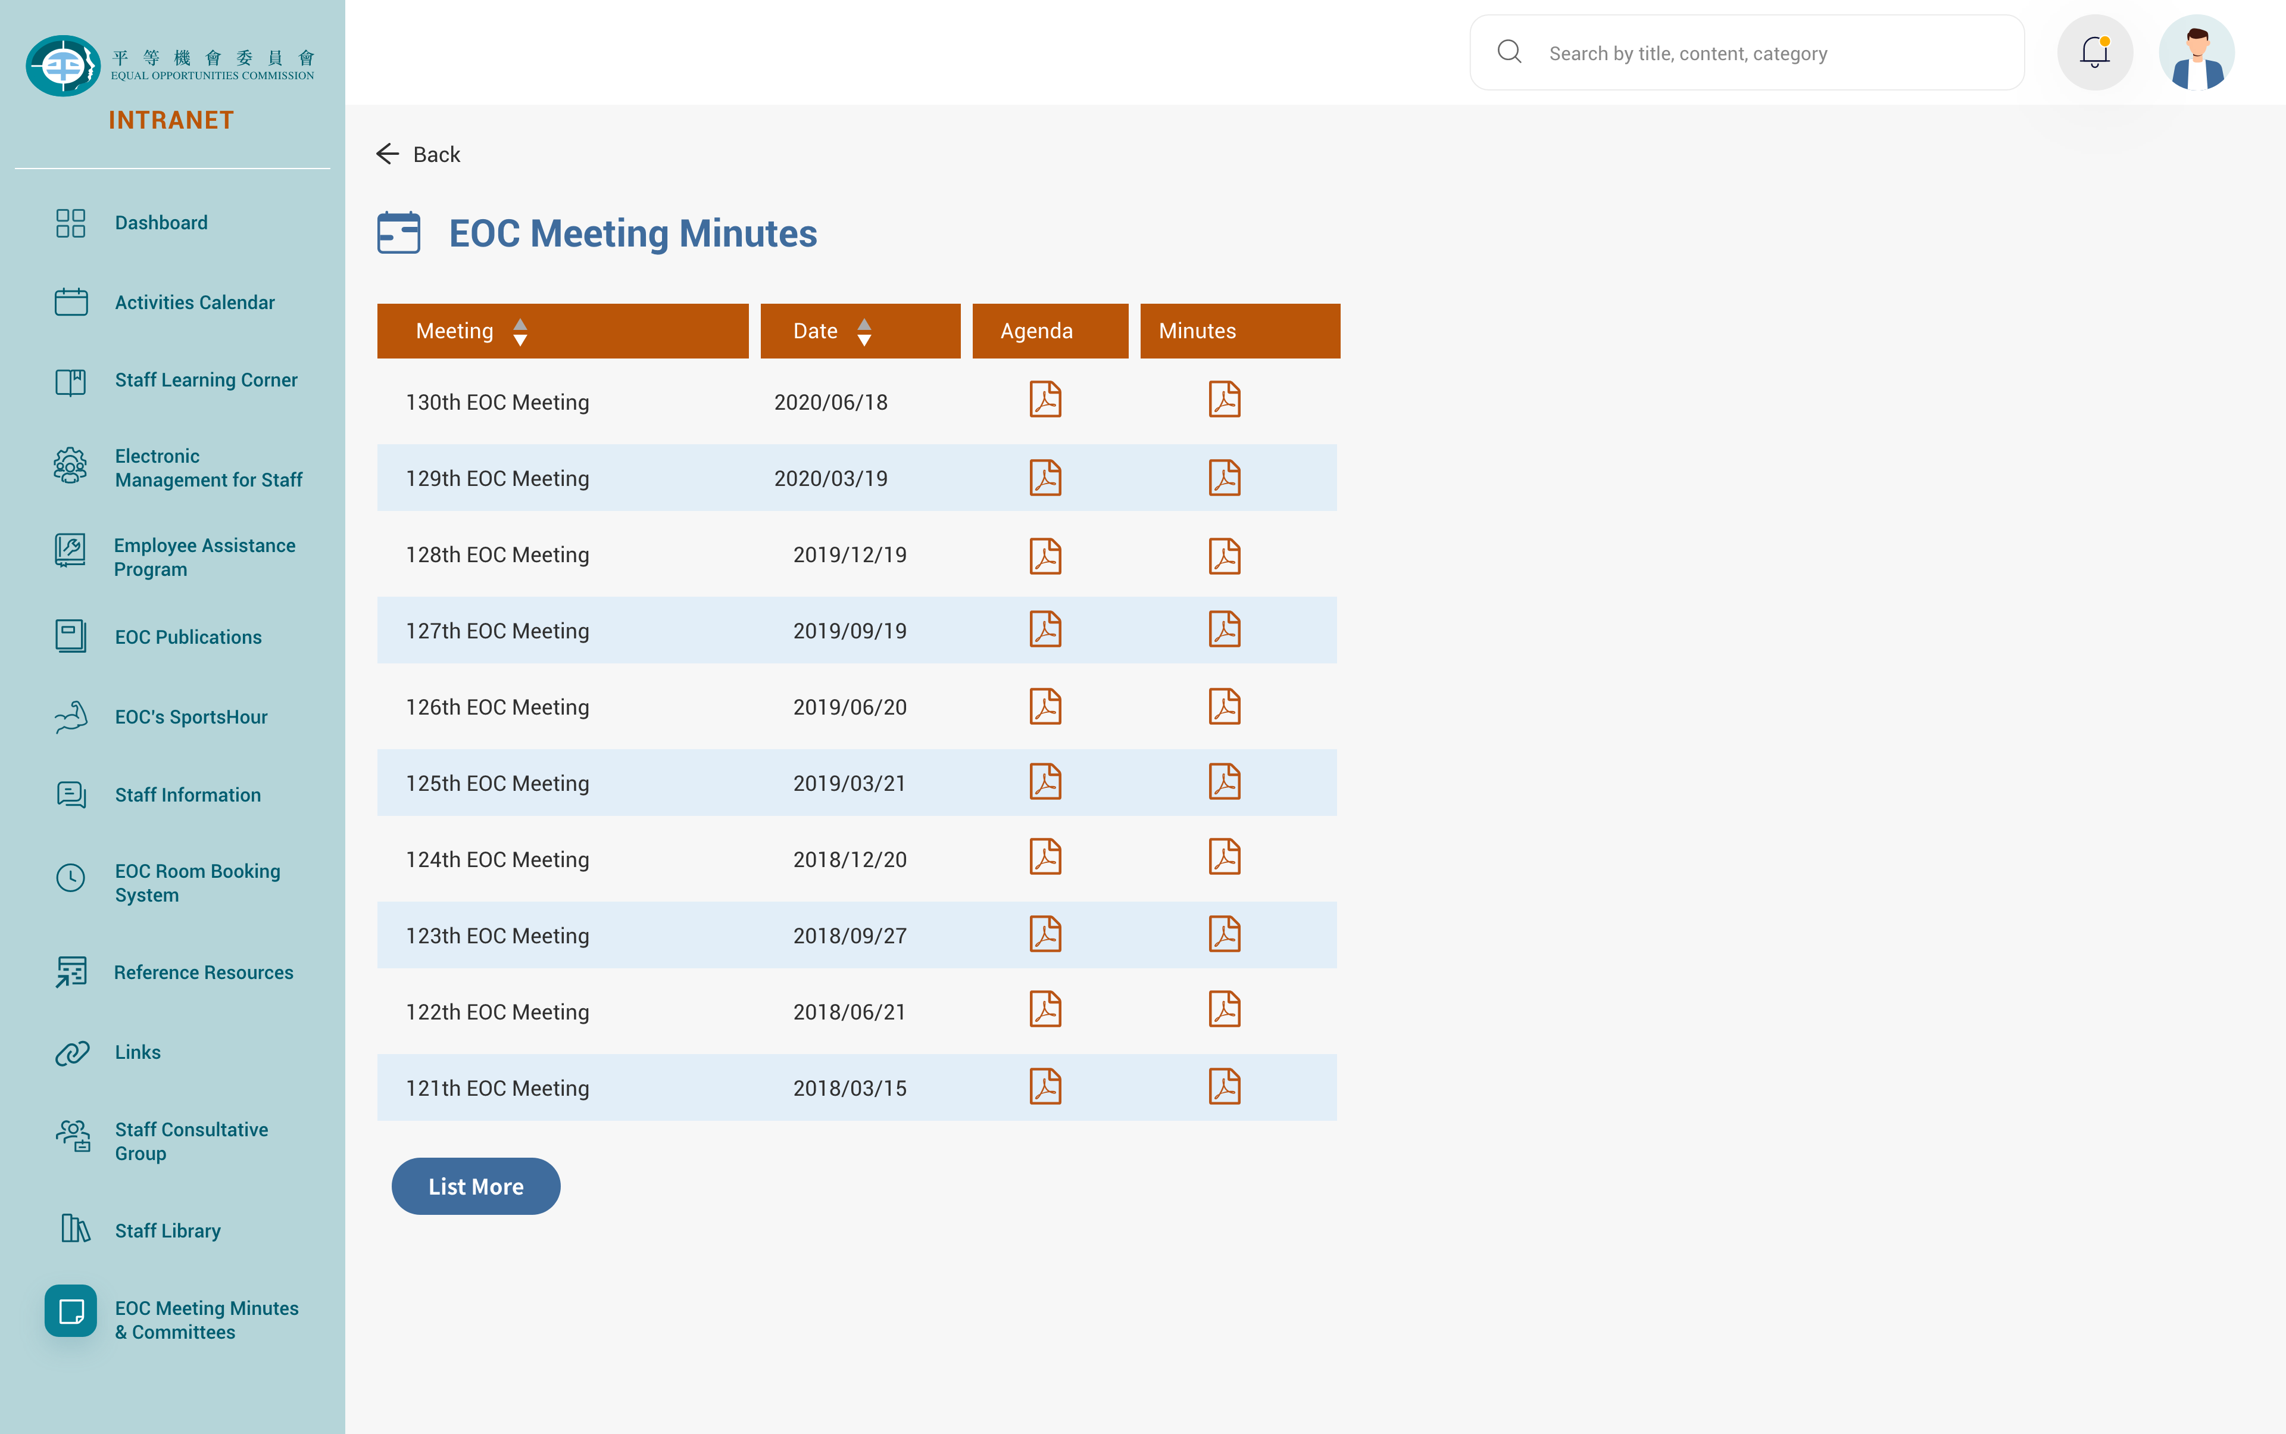Open 124th EOC Meeting agenda PDF
This screenshot has width=2286, height=1434.
click(1045, 856)
